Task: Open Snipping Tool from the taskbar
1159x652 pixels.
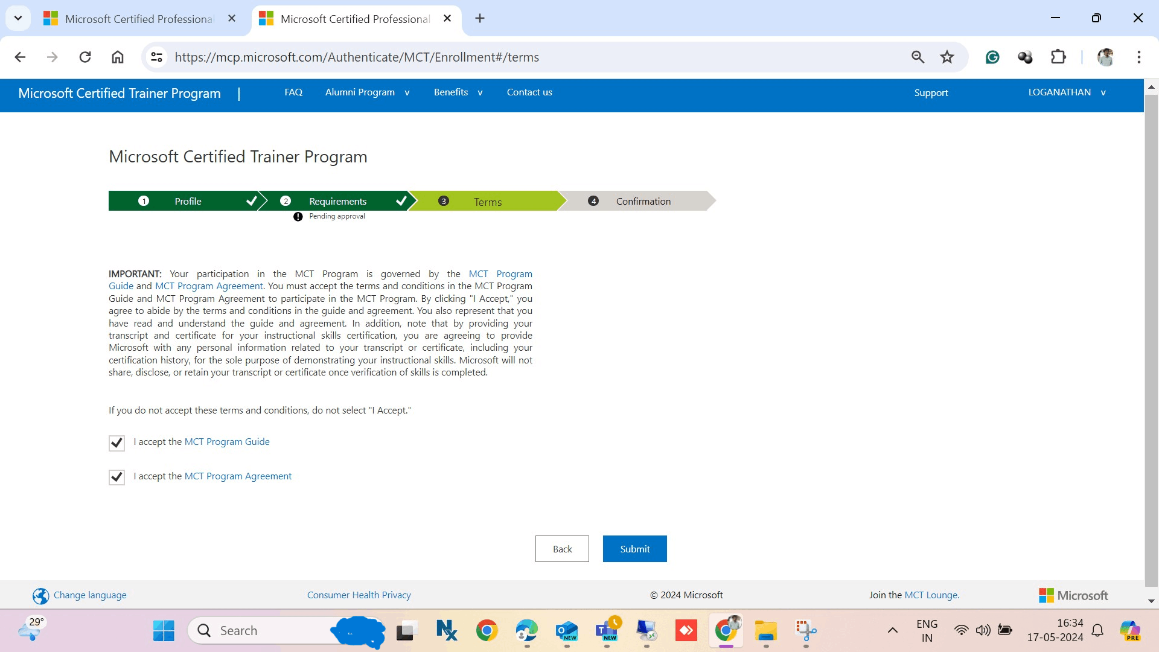Action: [806, 631]
